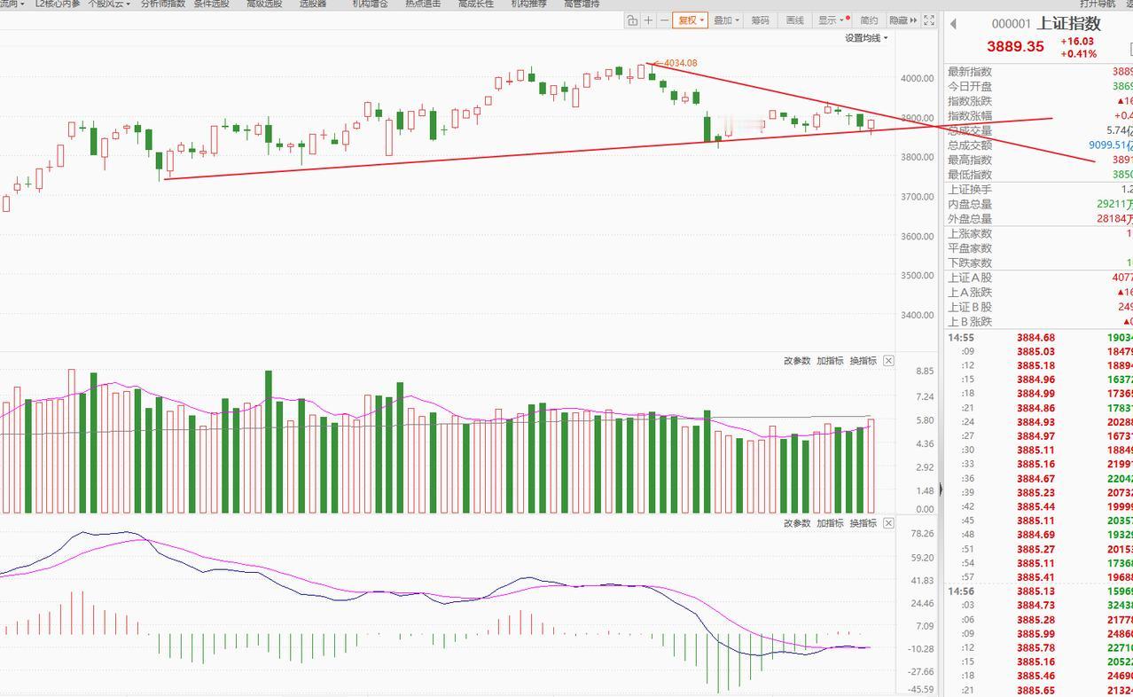Close the MACD indicator panel

(888, 523)
